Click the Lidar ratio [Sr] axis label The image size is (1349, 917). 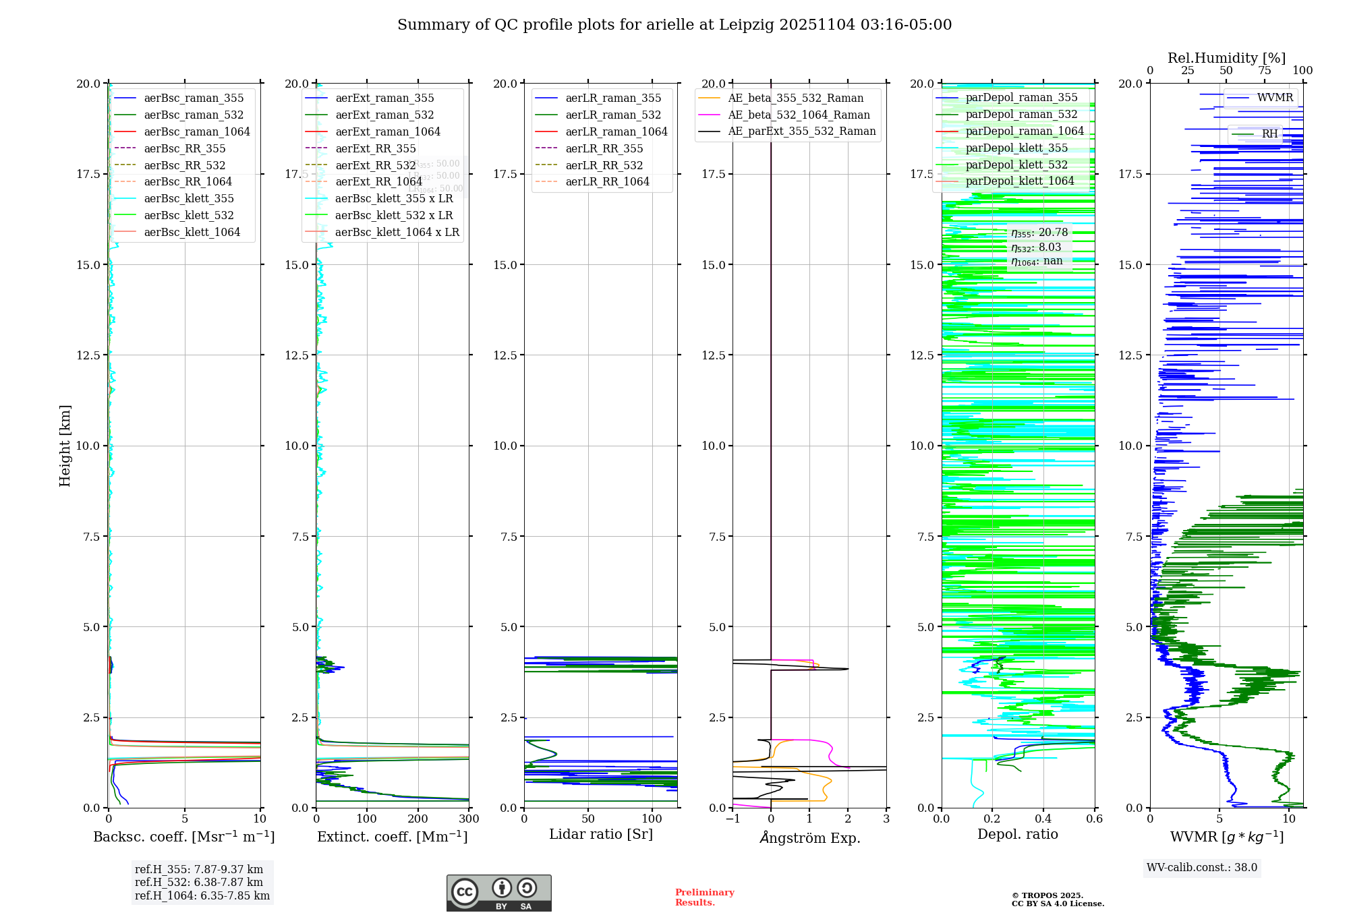[600, 834]
